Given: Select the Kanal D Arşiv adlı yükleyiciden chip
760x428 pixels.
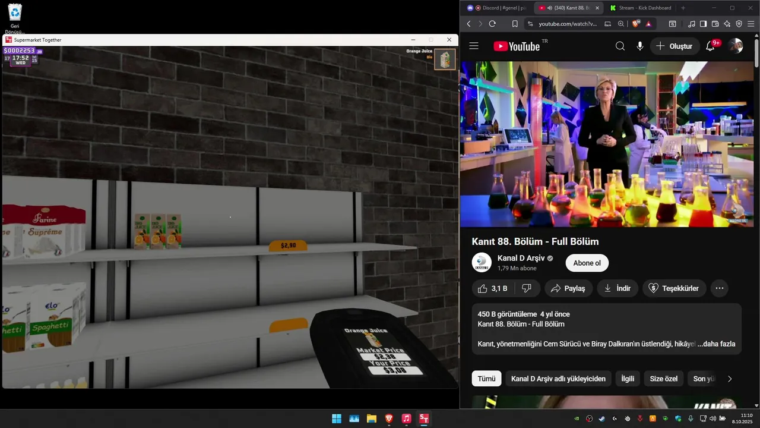Looking at the screenshot, I should click(558, 379).
